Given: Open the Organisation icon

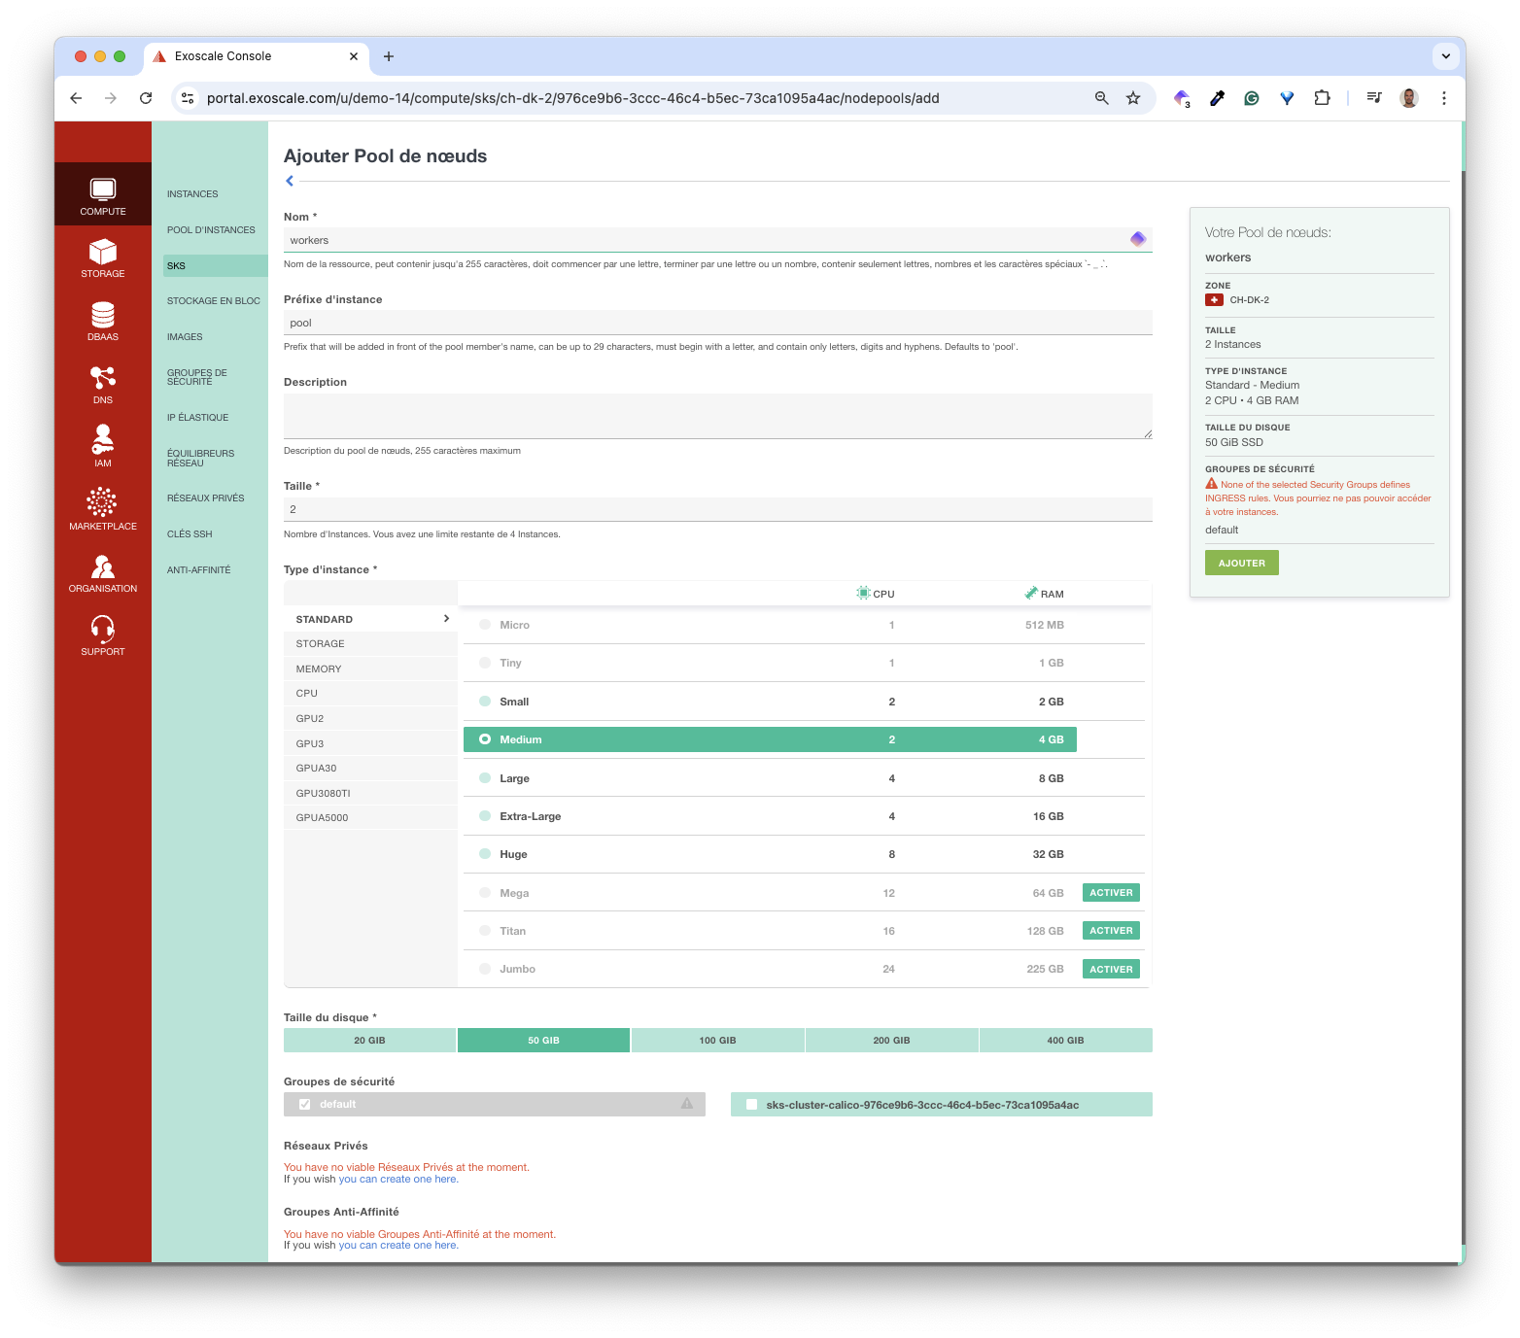Looking at the screenshot, I should (103, 567).
